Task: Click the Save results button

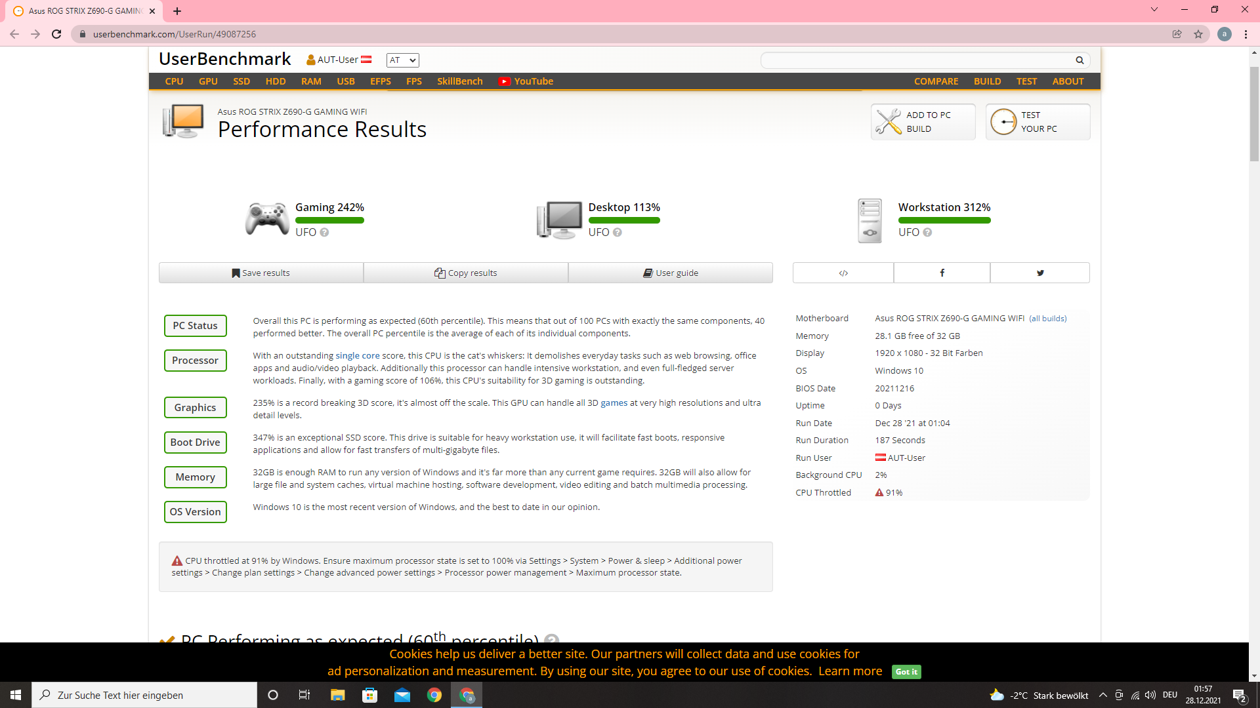Action: tap(261, 273)
